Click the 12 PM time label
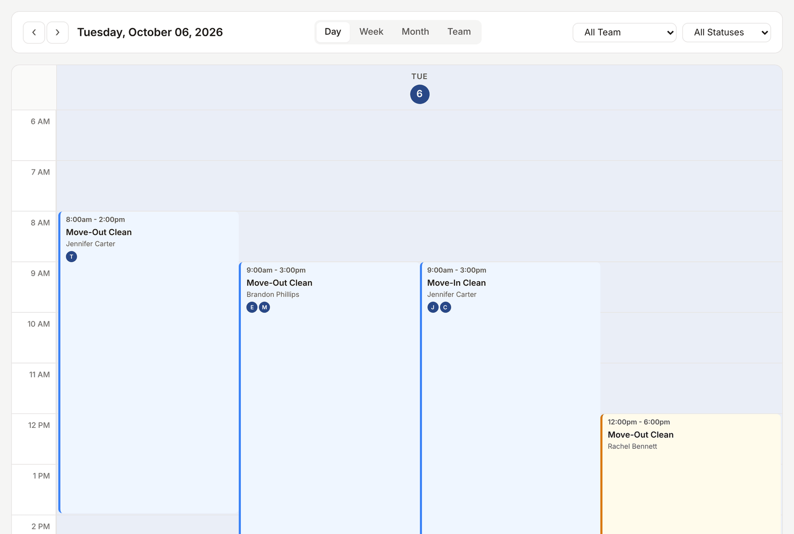Image resolution: width=794 pixels, height=534 pixels. 39,425
